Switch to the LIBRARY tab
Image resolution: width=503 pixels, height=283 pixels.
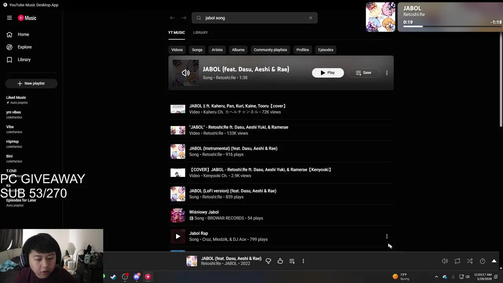tap(200, 33)
